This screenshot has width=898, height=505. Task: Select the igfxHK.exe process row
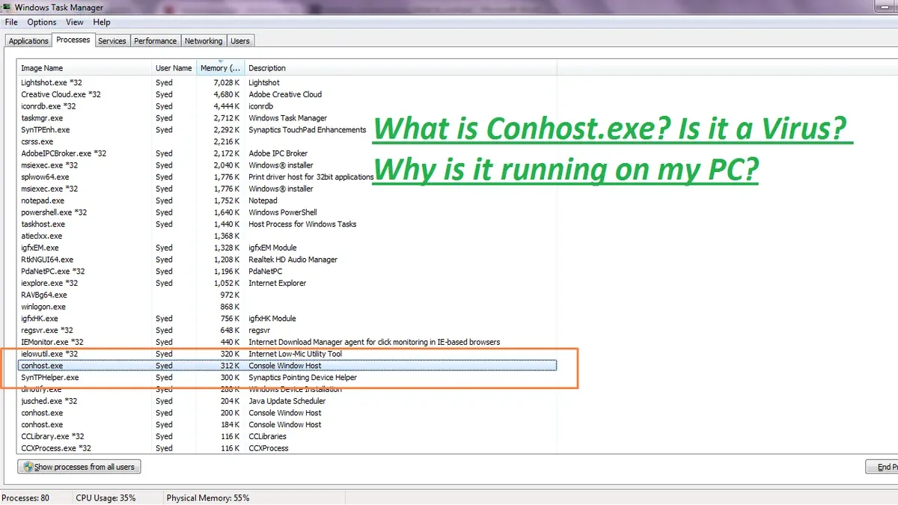point(287,318)
